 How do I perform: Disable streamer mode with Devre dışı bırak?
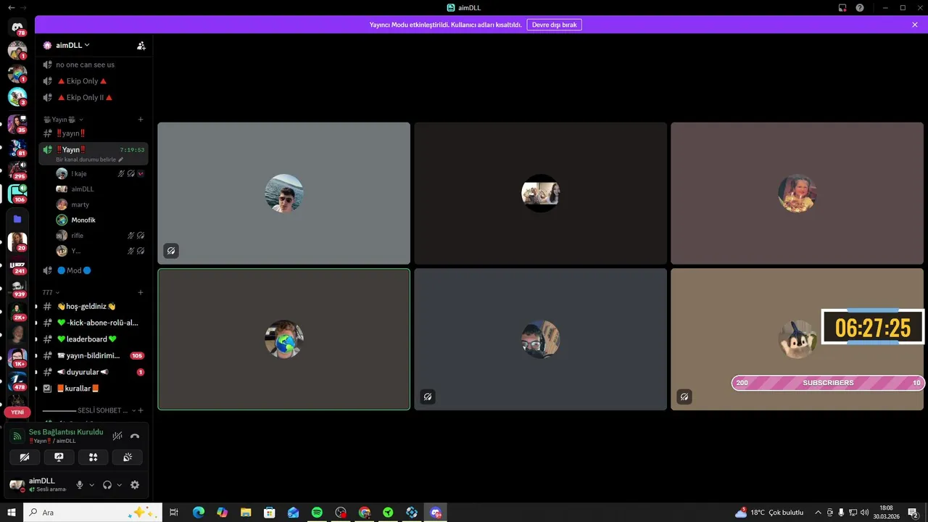click(x=554, y=25)
